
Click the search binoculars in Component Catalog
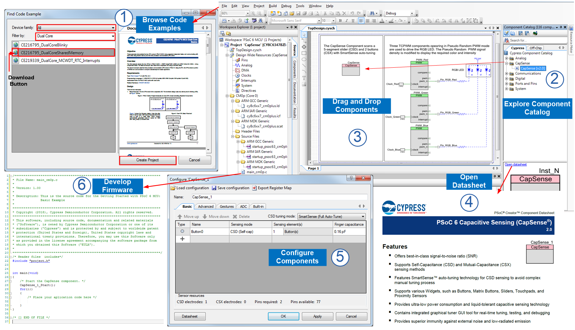click(x=506, y=40)
